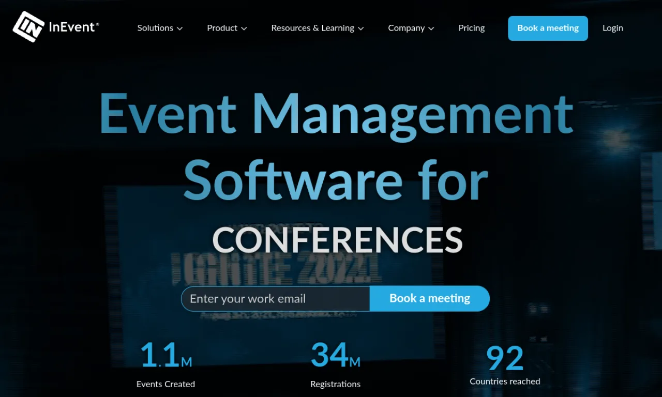
Task: Click the Software for heading text
Action: [336, 180]
